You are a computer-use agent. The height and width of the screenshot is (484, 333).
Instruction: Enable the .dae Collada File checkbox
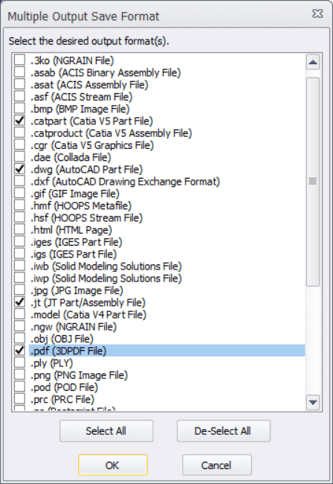[20, 157]
